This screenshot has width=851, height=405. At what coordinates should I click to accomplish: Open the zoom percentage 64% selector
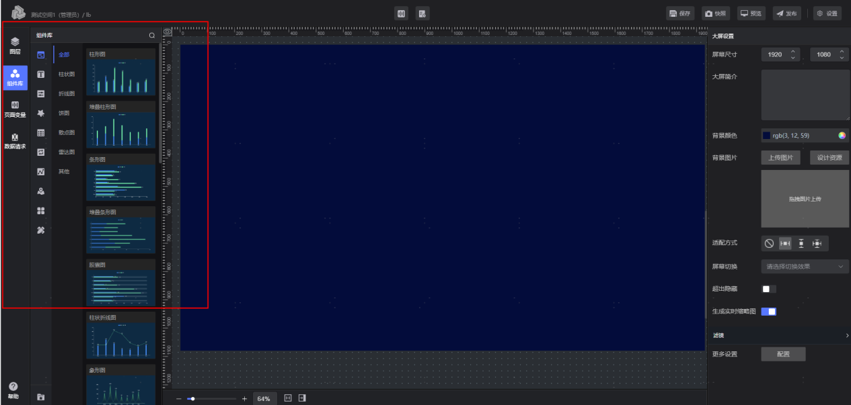pos(263,398)
